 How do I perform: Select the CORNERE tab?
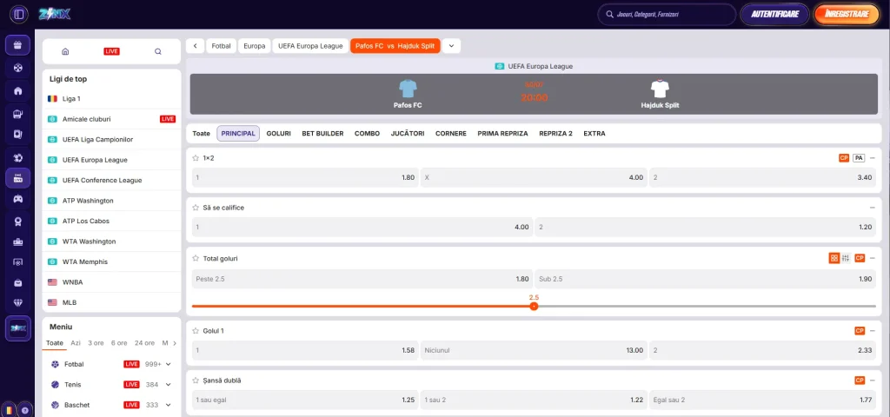pyautogui.click(x=451, y=134)
